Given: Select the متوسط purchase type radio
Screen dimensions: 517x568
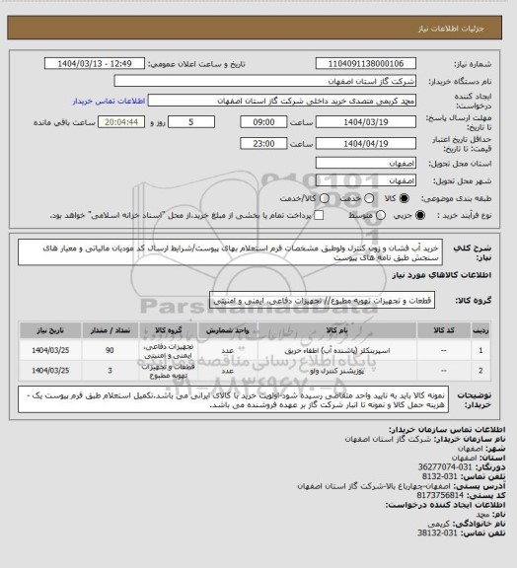Looking at the screenshot, I should (381, 215).
